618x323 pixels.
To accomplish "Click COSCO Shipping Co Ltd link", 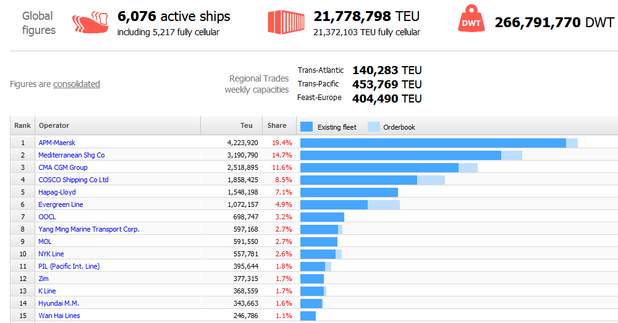I will tap(74, 180).
